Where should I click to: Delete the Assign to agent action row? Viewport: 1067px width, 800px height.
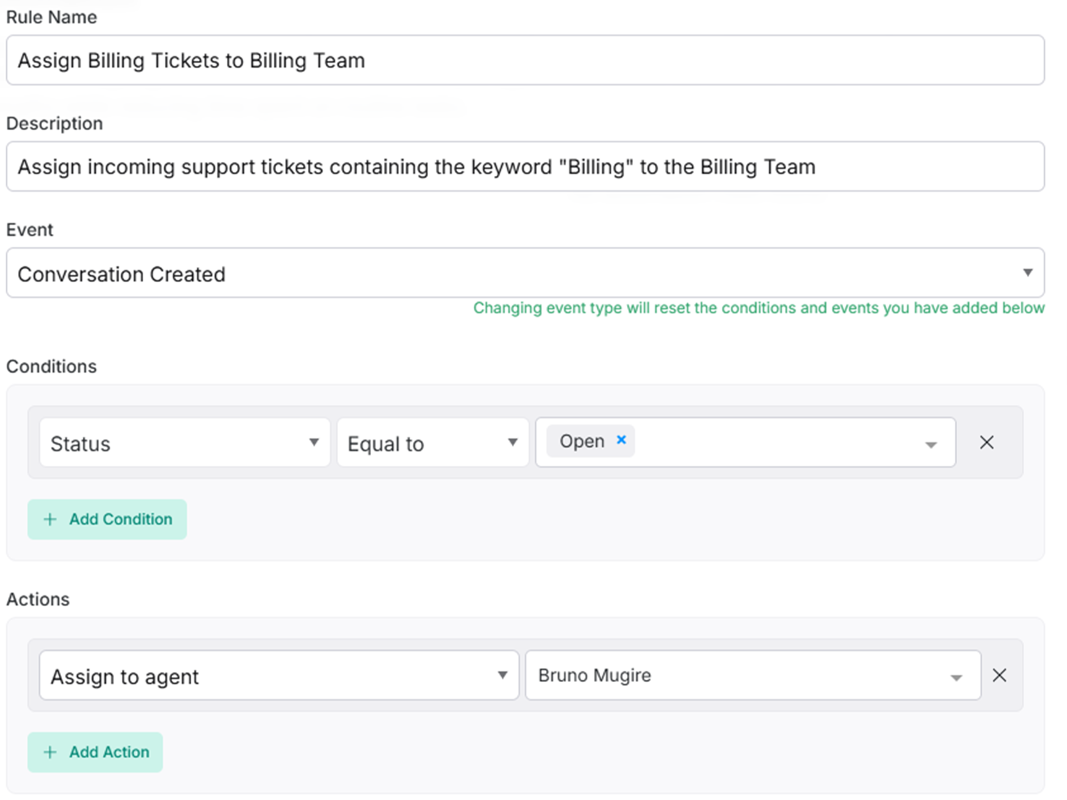[x=999, y=675]
